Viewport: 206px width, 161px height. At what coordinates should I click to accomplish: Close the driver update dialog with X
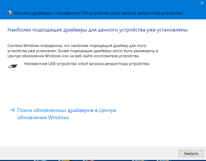click(x=202, y=3)
